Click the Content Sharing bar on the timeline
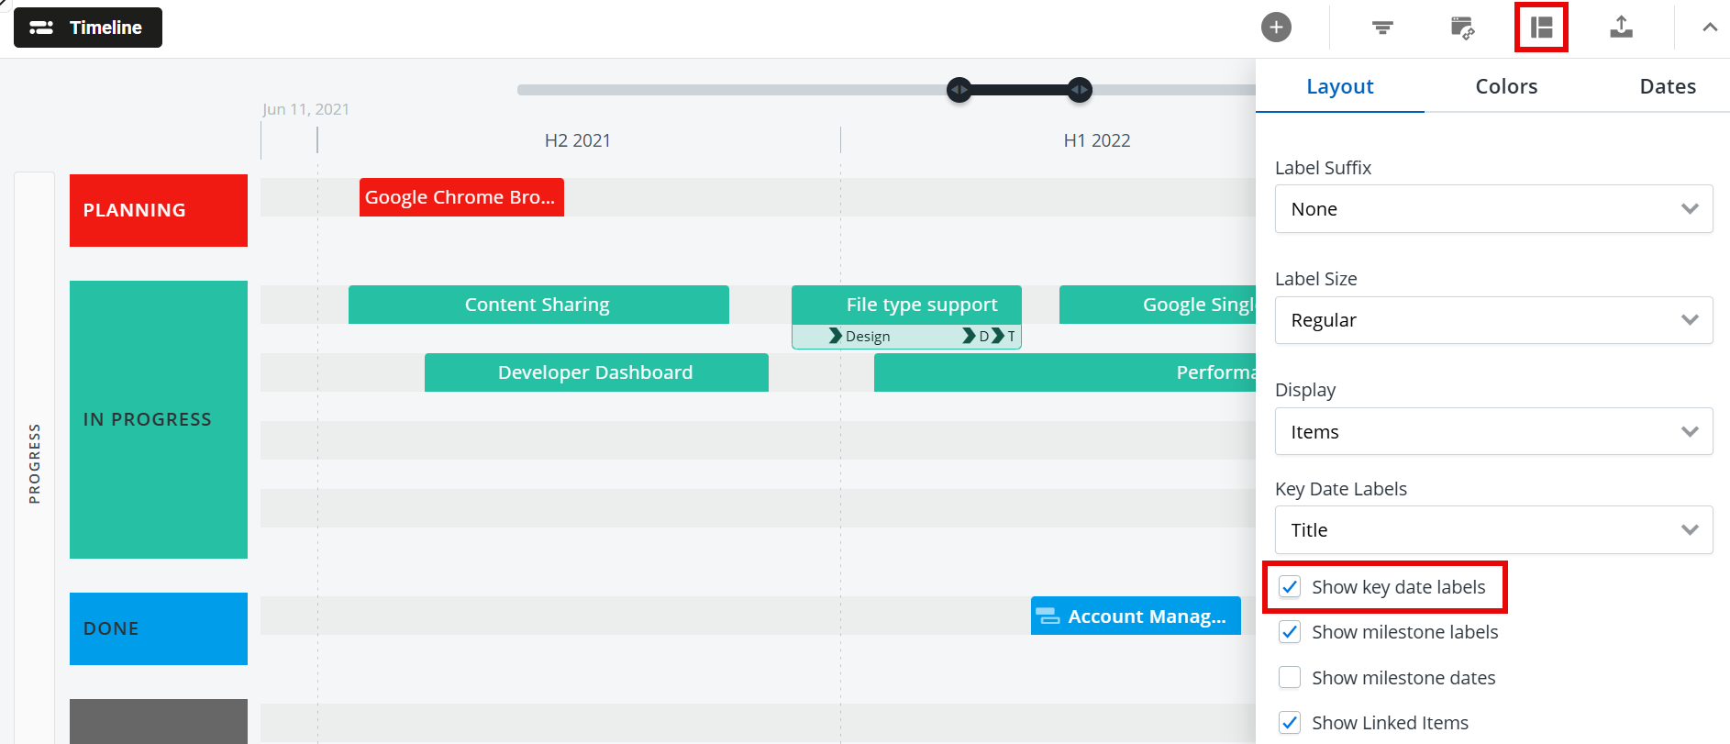 tap(538, 304)
